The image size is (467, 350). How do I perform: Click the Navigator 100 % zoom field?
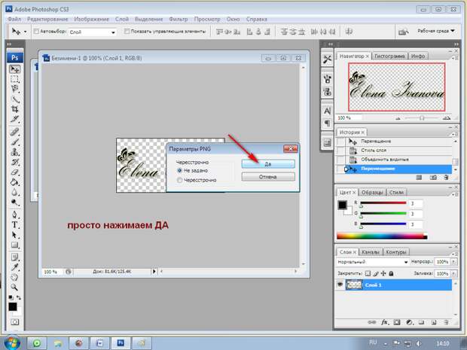click(x=349, y=118)
